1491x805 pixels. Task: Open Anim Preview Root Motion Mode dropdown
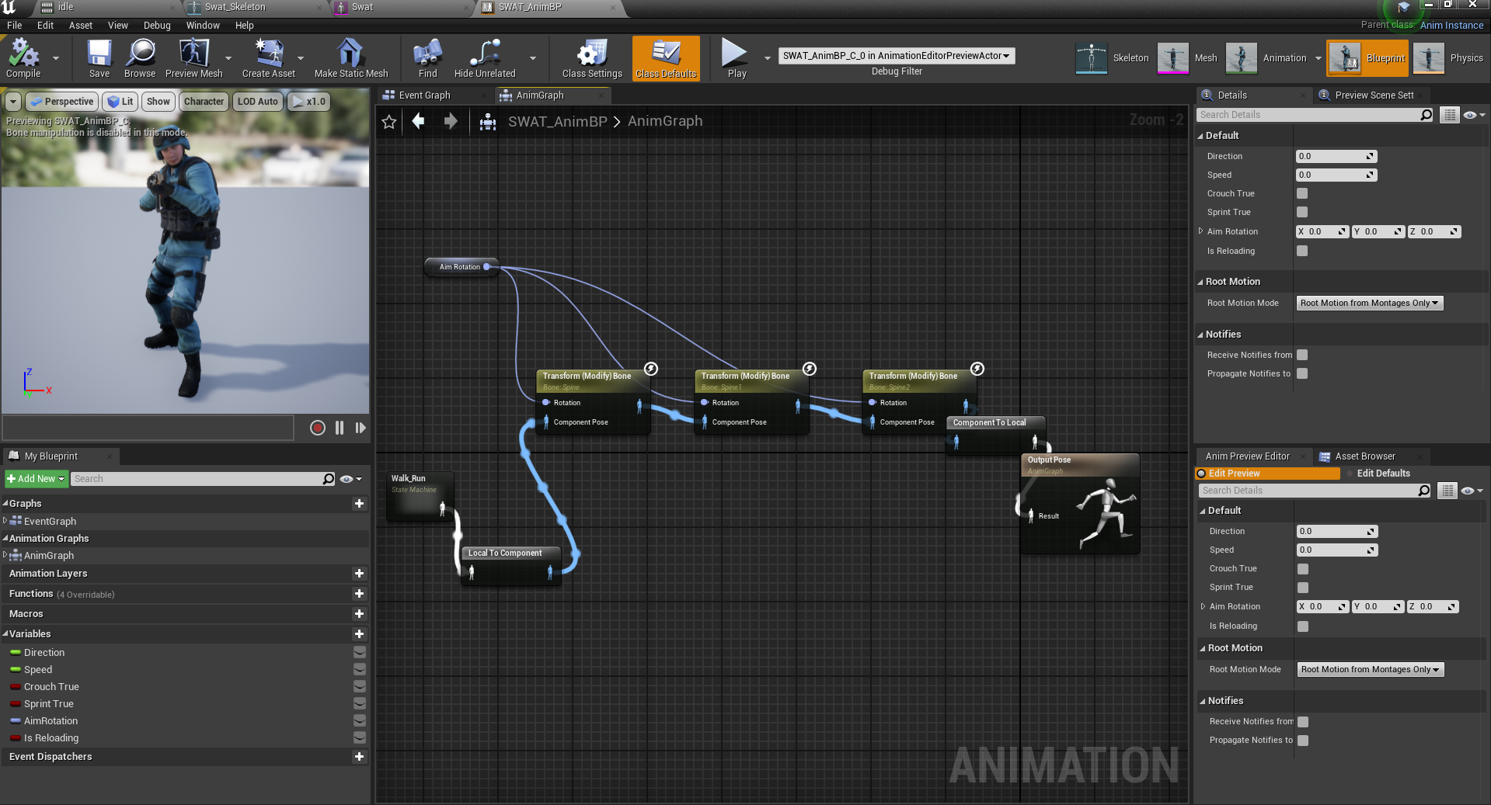[x=1370, y=669]
